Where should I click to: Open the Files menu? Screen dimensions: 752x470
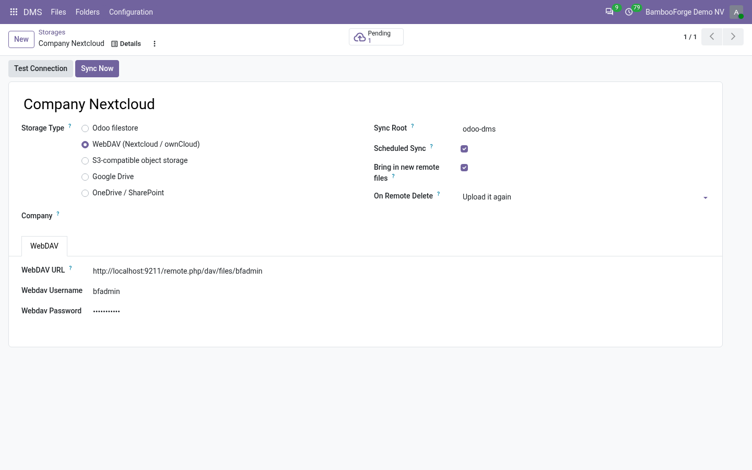[x=58, y=12]
